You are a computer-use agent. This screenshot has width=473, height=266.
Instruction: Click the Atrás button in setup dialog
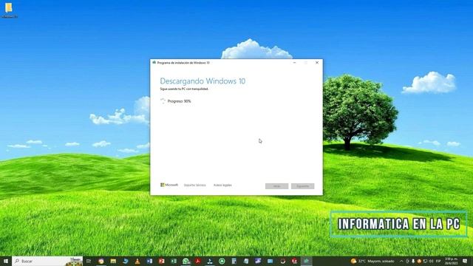coord(276,186)
